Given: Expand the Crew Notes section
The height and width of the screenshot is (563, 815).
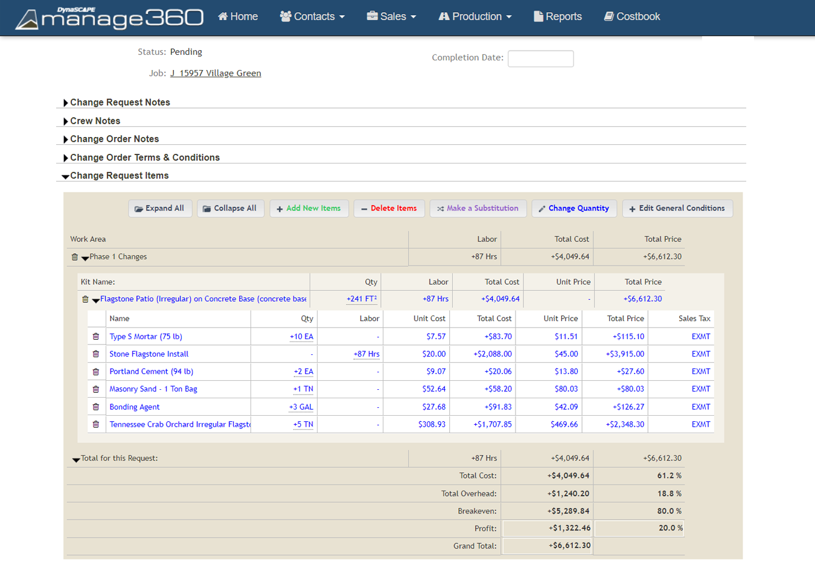Looking at the screenshot, I should [95, 121].
